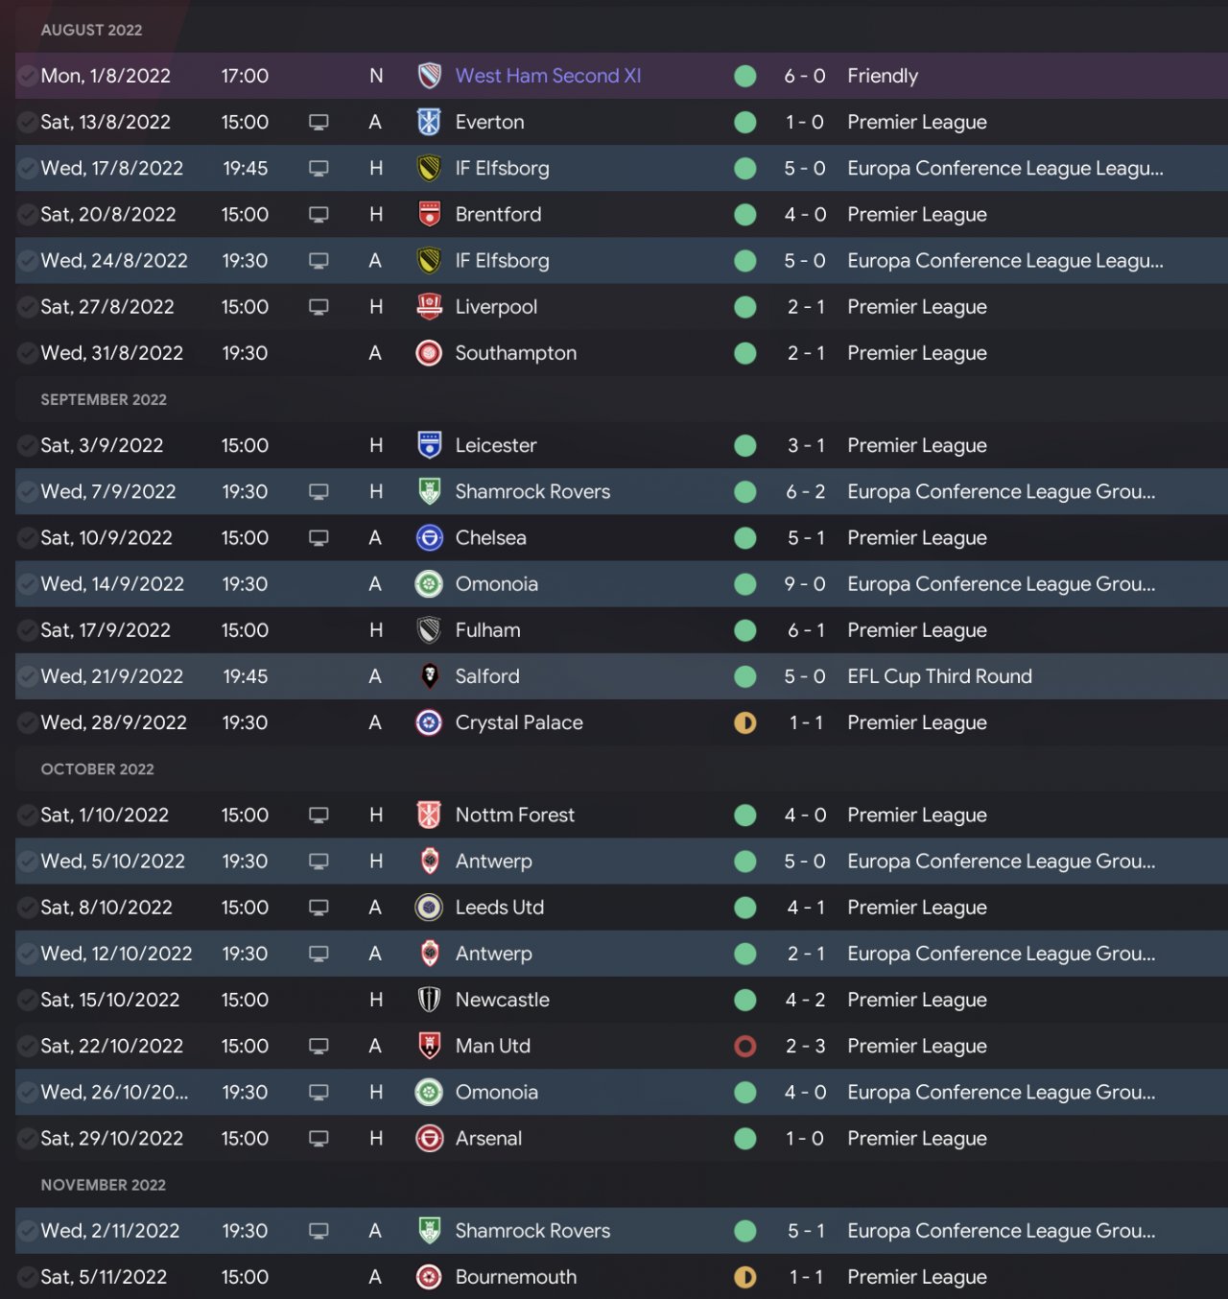This screenshot has height=1299, width=1228.
Task: Toggle the checkmark for the 13/8/2022 Everton fixture
Action: pyautogui.click(x=28, y=123)
